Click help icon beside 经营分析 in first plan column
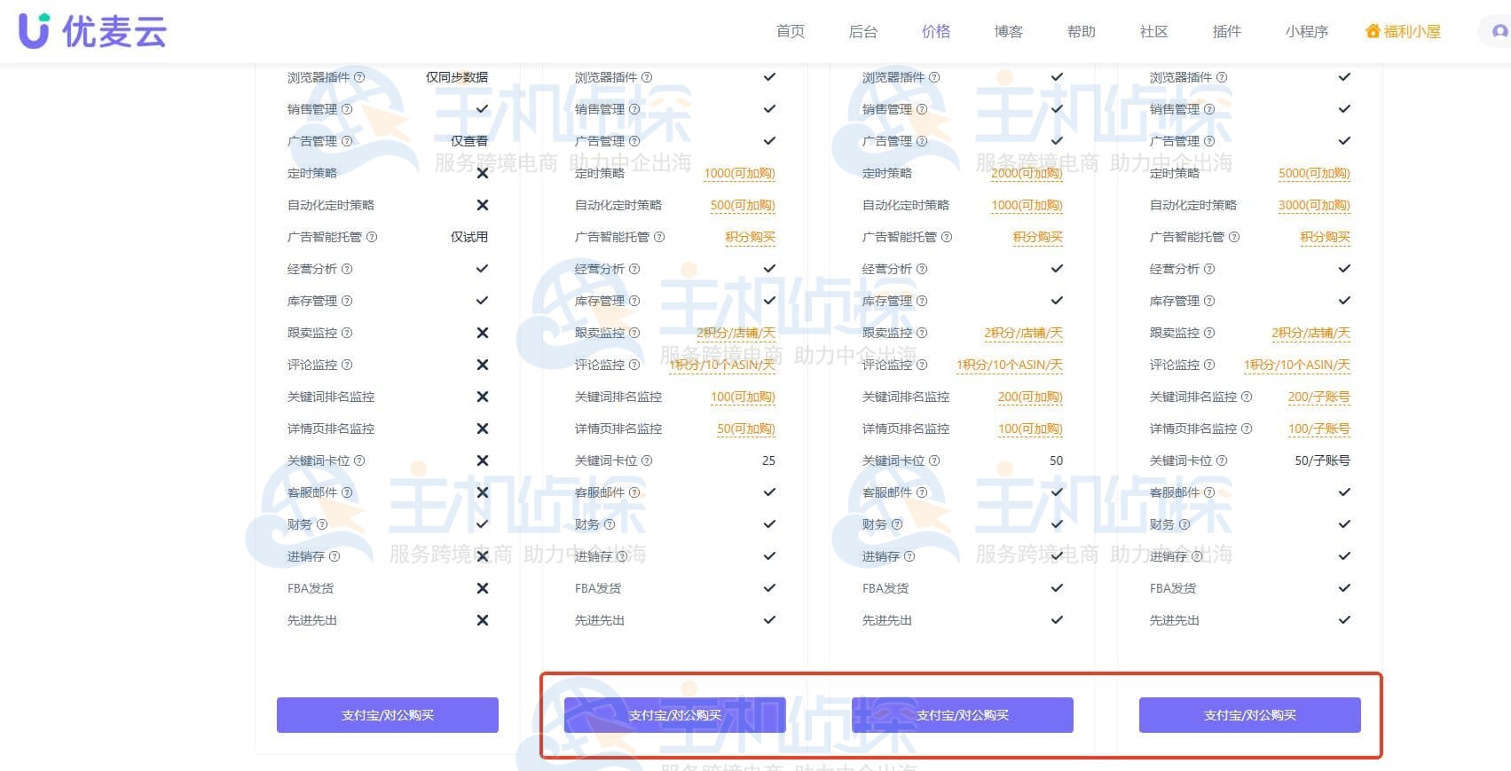The image size is (1511, 771). tap(347, 269)
